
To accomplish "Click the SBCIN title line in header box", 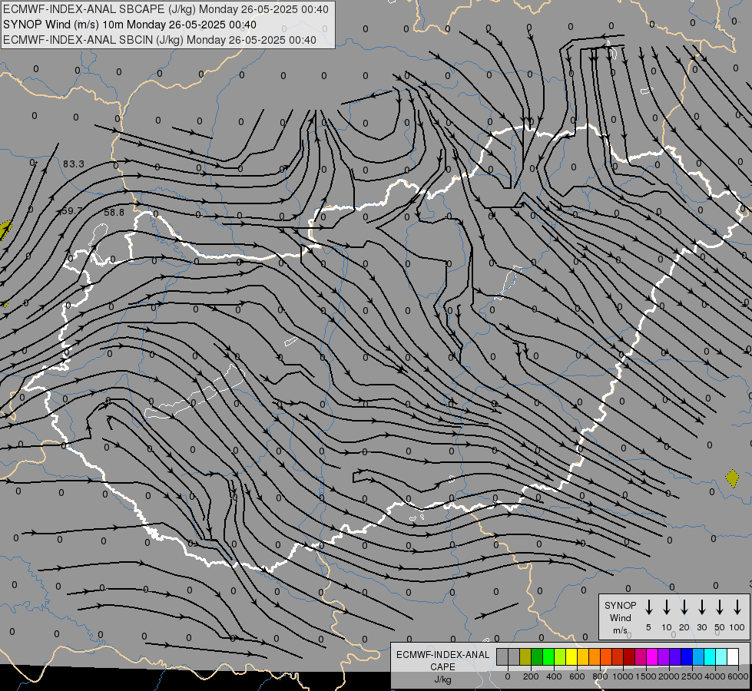I will (160, 40).
